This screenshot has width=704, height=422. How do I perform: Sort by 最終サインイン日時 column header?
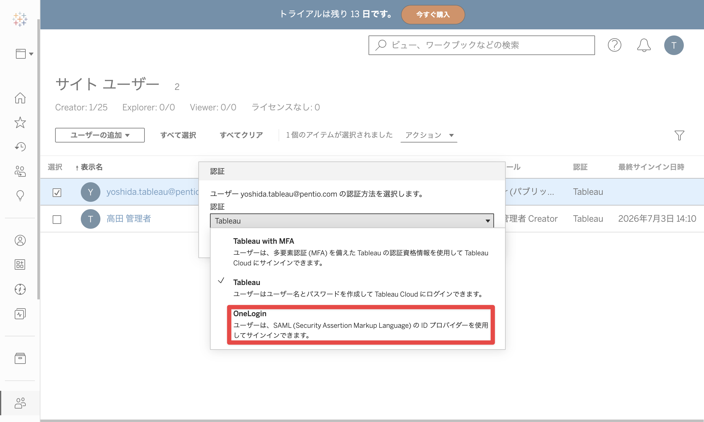coord(651,167)
